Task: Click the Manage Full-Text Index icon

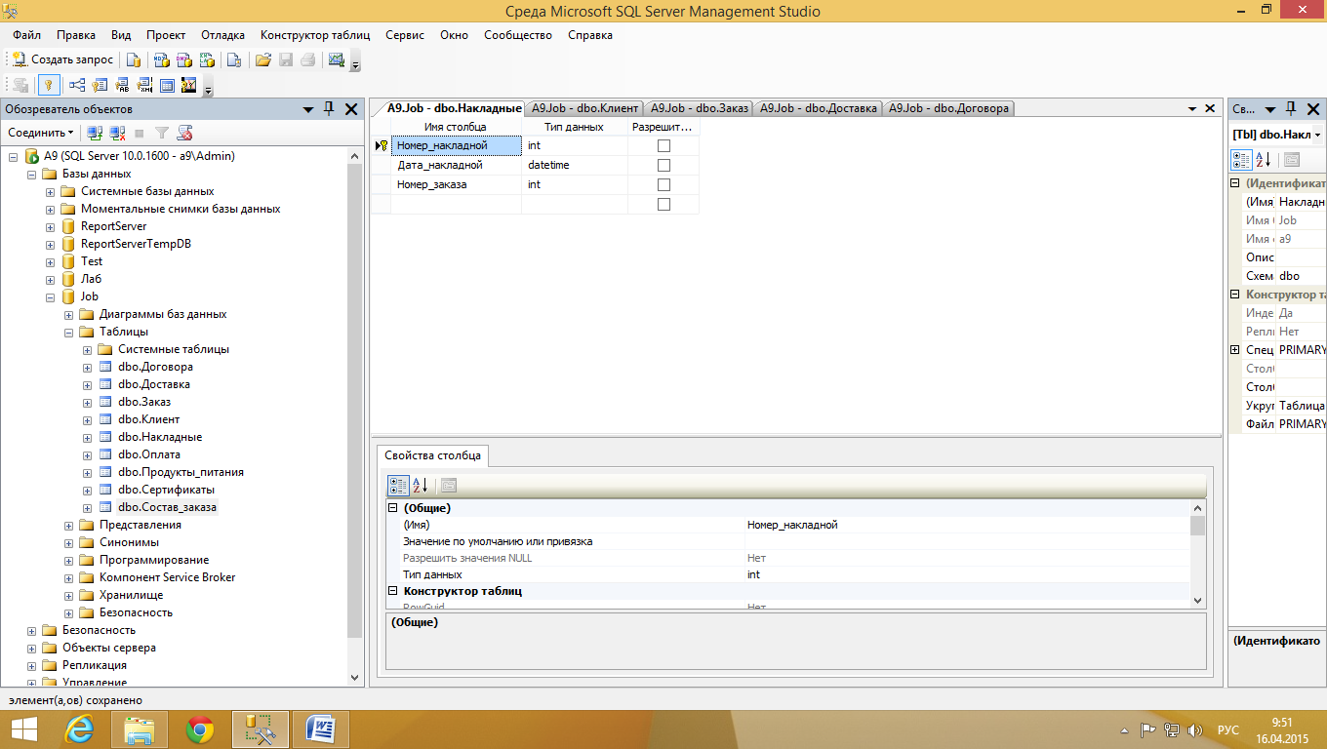Action: 122,85
